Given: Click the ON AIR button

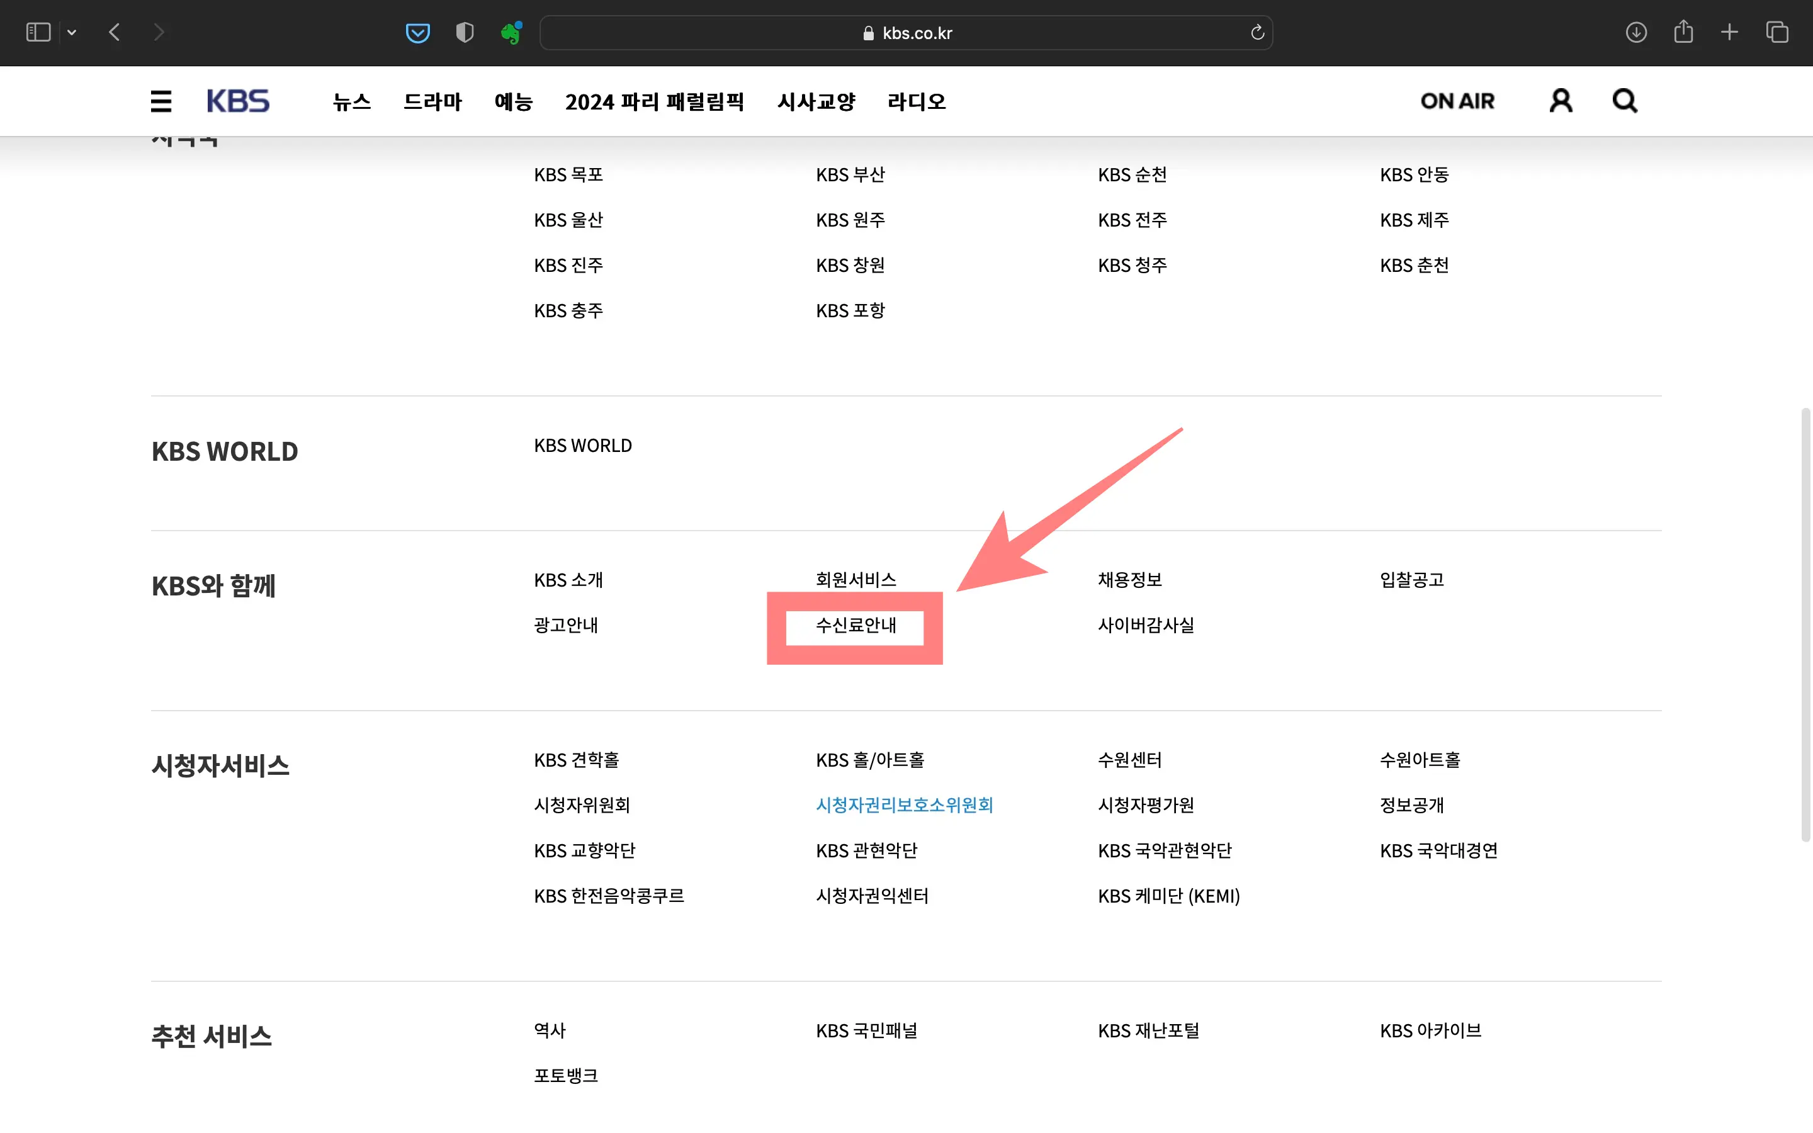Looking at the screenshot, I should coord(1457,101).
